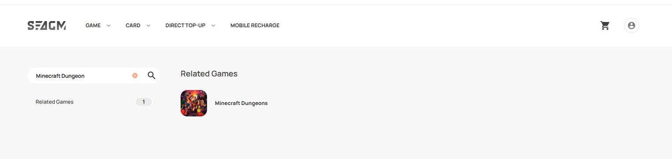Screen dimensions: 672x159
Task: Open the CARD menu label
Action: 133,25
